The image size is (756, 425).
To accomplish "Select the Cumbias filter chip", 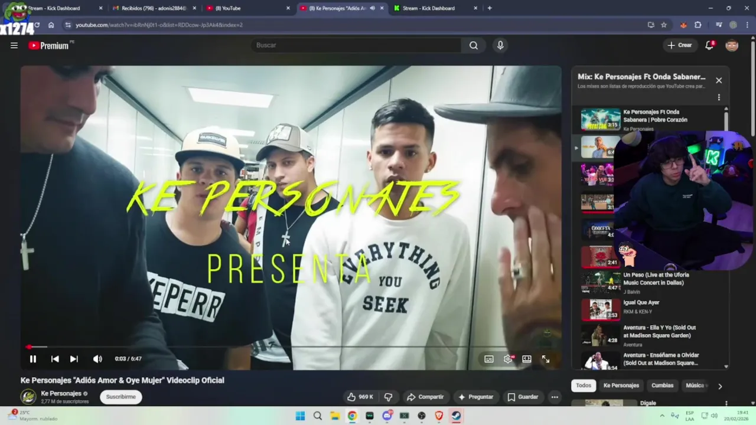I will [662, 385].
